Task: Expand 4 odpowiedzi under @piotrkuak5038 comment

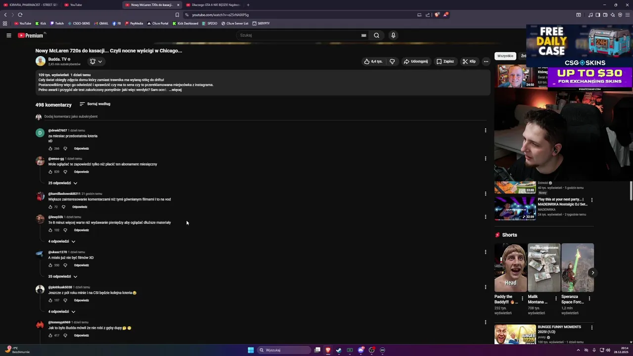Action: pyautogui.click(x=62, y=311)
